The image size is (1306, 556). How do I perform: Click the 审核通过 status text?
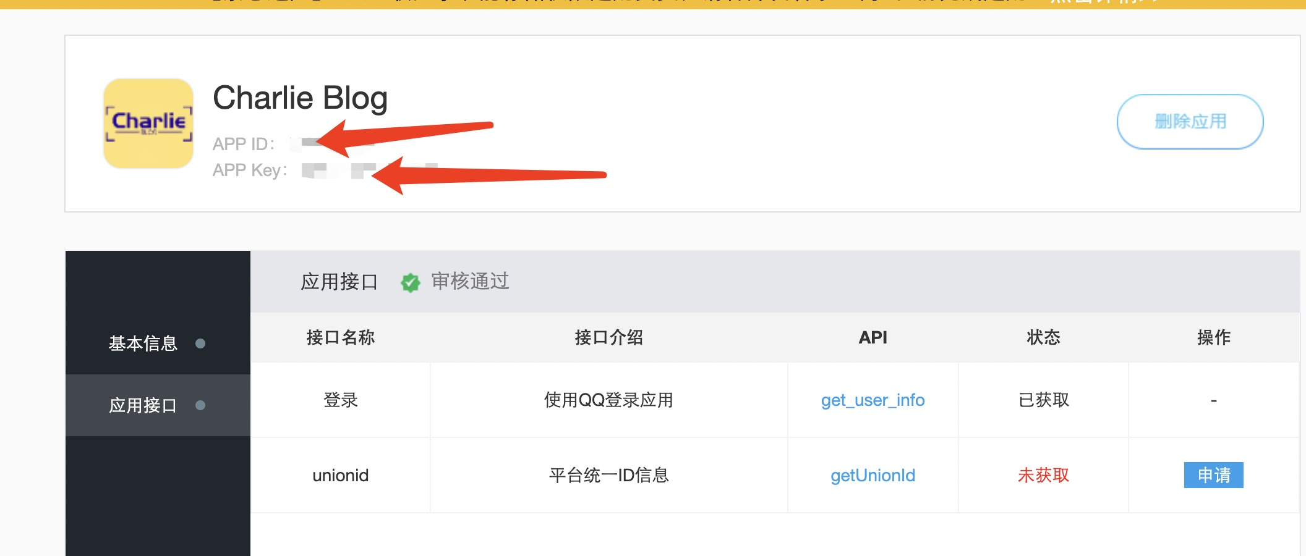pyautogui.click(x=470, y=281)
